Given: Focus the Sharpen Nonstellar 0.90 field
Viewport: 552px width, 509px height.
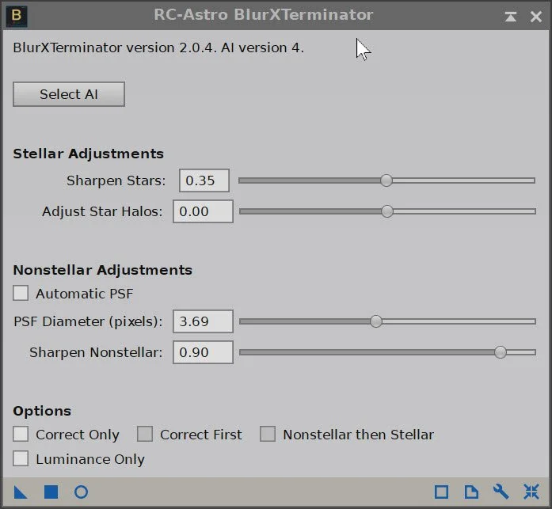Looking at the screenshot, I should coord(203,352).
